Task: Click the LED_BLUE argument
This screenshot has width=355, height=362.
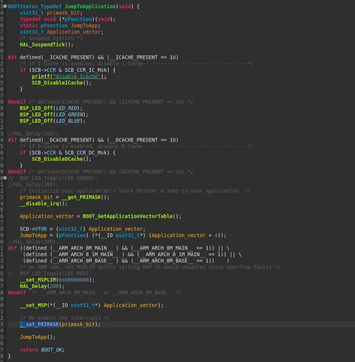Action: [x=68, y=121]
